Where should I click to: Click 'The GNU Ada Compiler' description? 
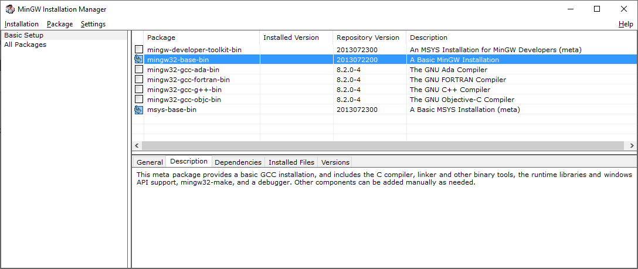click(x=449, y=70)
